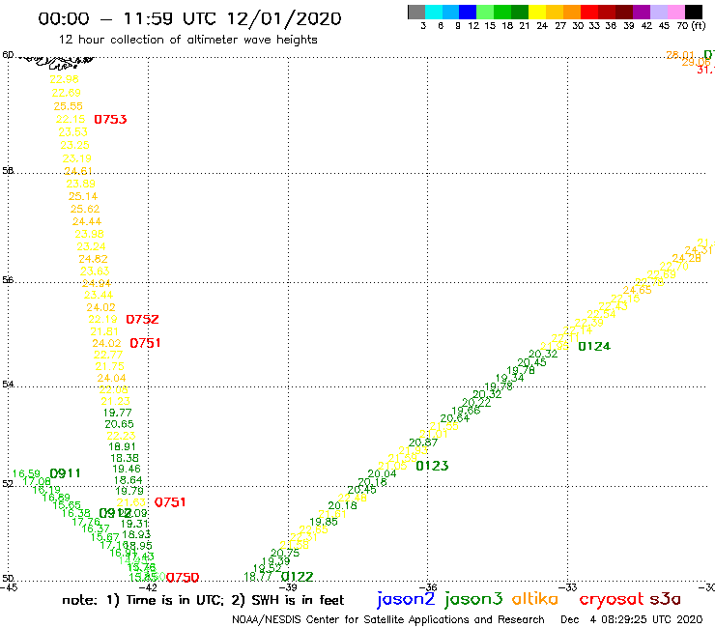The width and height of the screenshot is (715, 628).
Task: Select the jason3 satellite label
Action: click(x=473, y=599)
